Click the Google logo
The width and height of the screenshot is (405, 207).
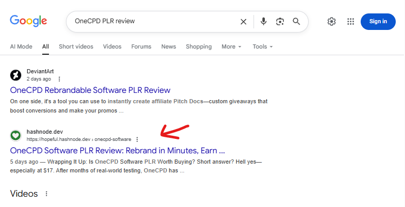[x=28, y=21]
